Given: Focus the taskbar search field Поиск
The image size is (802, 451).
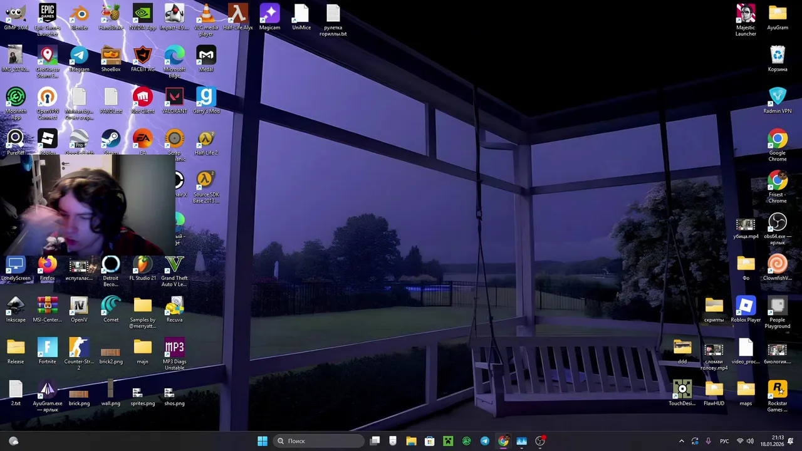Looking at the screenshot, I should [x=319, y=441].
